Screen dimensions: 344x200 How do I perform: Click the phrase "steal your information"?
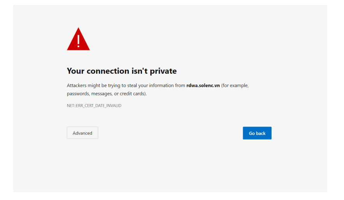point(146,85)
